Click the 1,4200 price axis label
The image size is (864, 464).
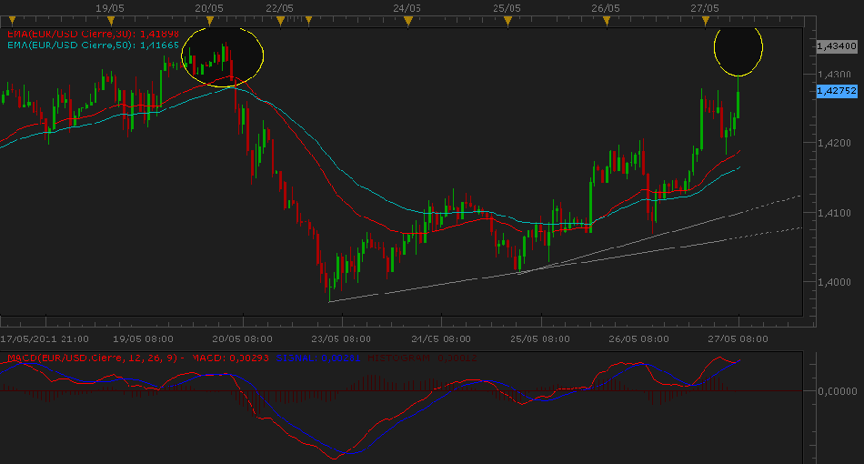[x=836, y=144]
